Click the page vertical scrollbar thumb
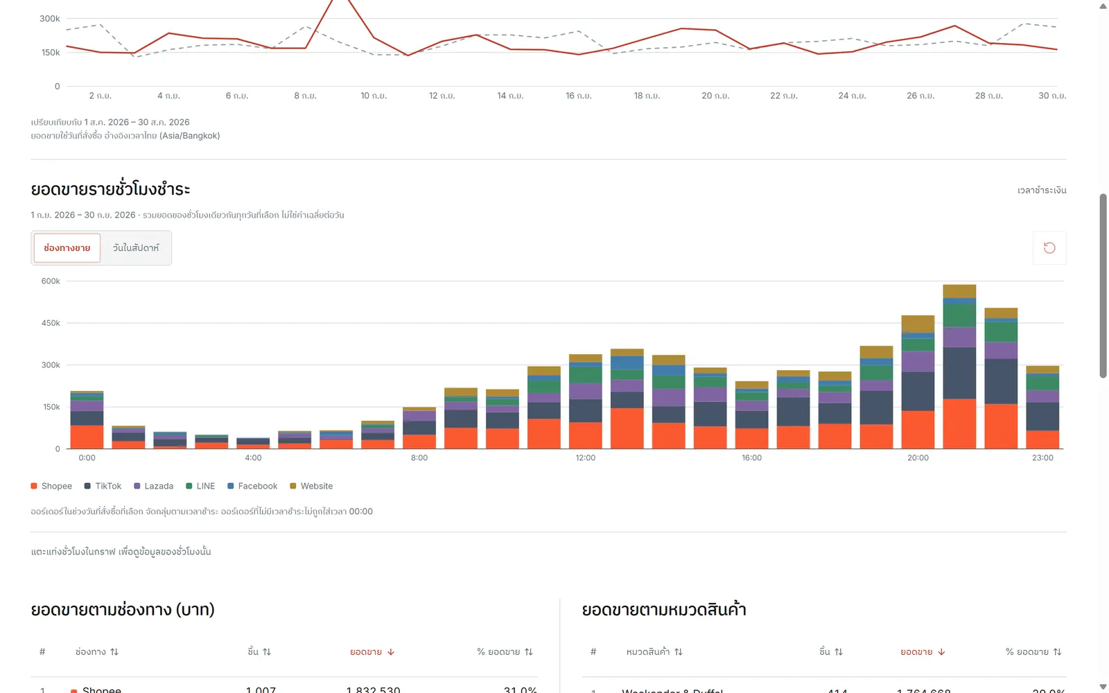The width and height of the screenshot is (1109, 693). pos(1103,286)
